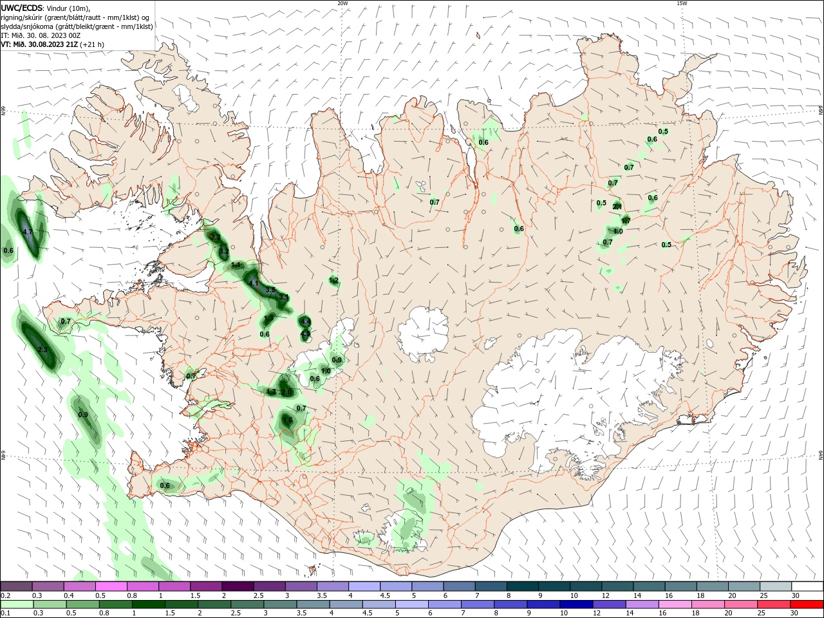
Task: Pick the red 30 swatch in lower legend row
Action: (x=807, y=604)
